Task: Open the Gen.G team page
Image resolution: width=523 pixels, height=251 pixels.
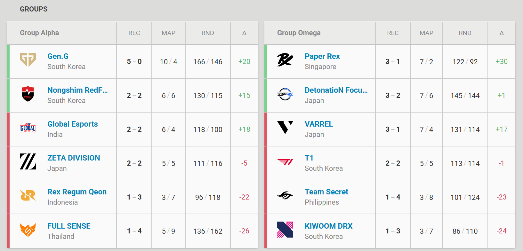Action: pyautogui.click(x=58, y=56)
